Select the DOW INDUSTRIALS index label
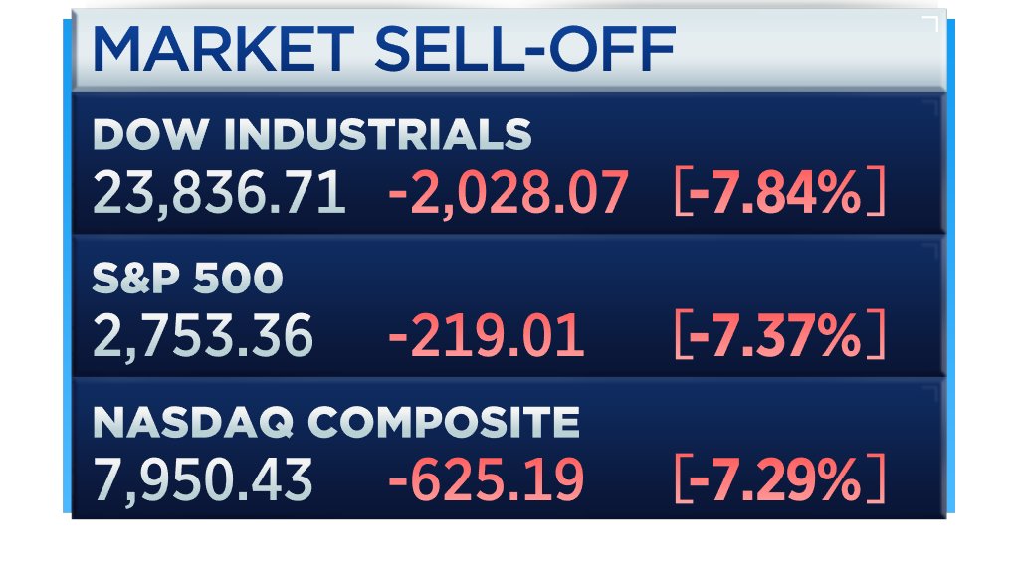The image size is (1019, 573). tap(311, 134)
